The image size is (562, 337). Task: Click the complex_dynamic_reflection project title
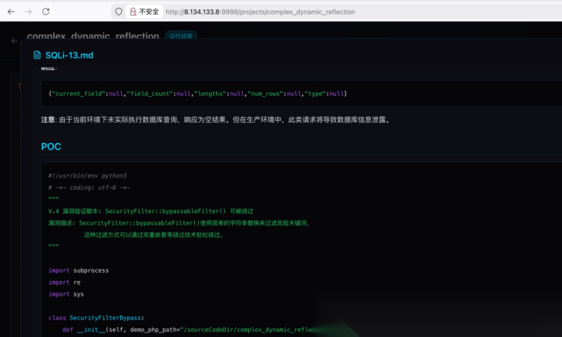click(x=93, y=36)
